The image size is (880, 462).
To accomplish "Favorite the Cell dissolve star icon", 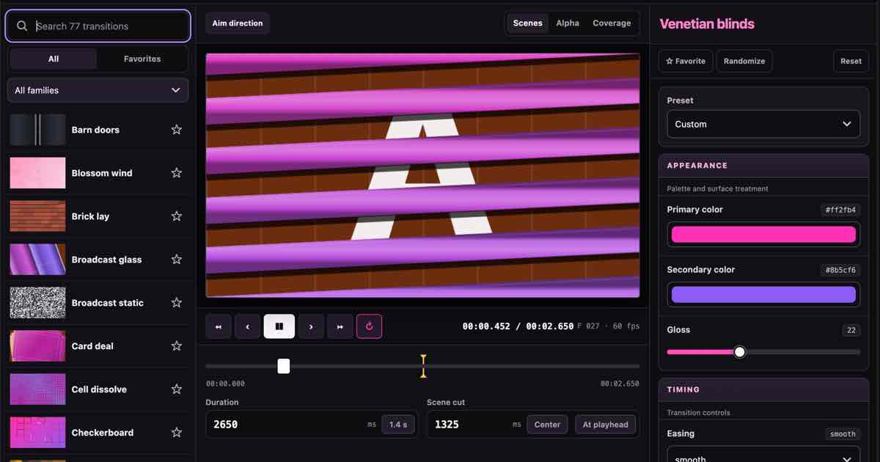I will (x=176, y=389).
